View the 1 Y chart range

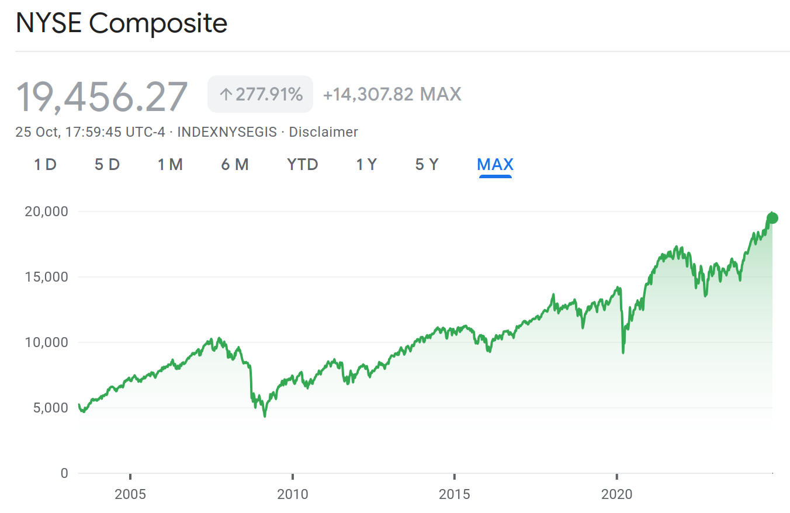[x=366, y=165]
